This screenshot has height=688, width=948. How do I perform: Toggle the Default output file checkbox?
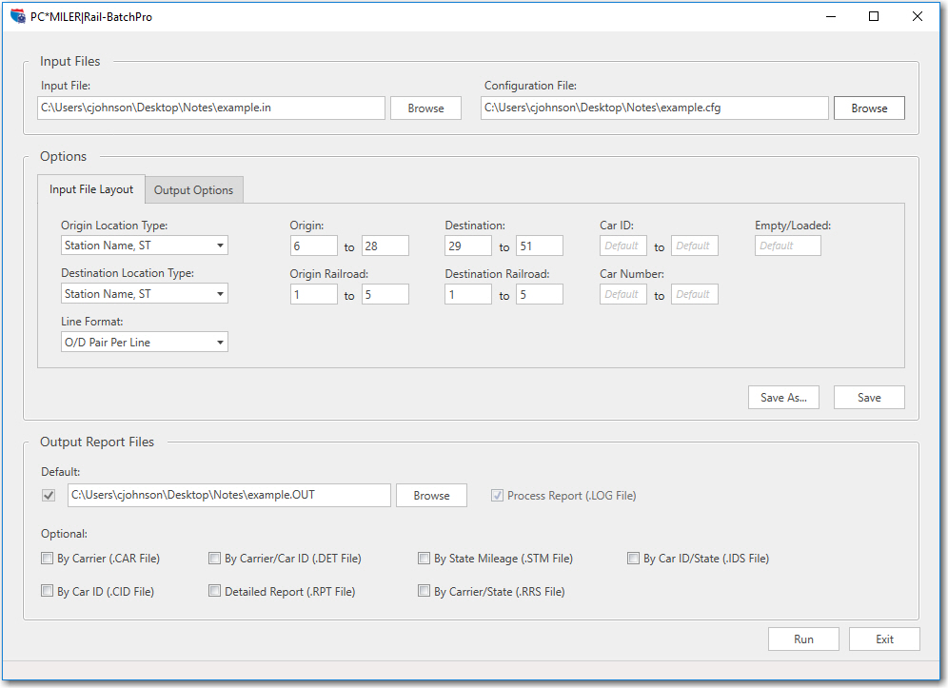(x=49, y=495)
